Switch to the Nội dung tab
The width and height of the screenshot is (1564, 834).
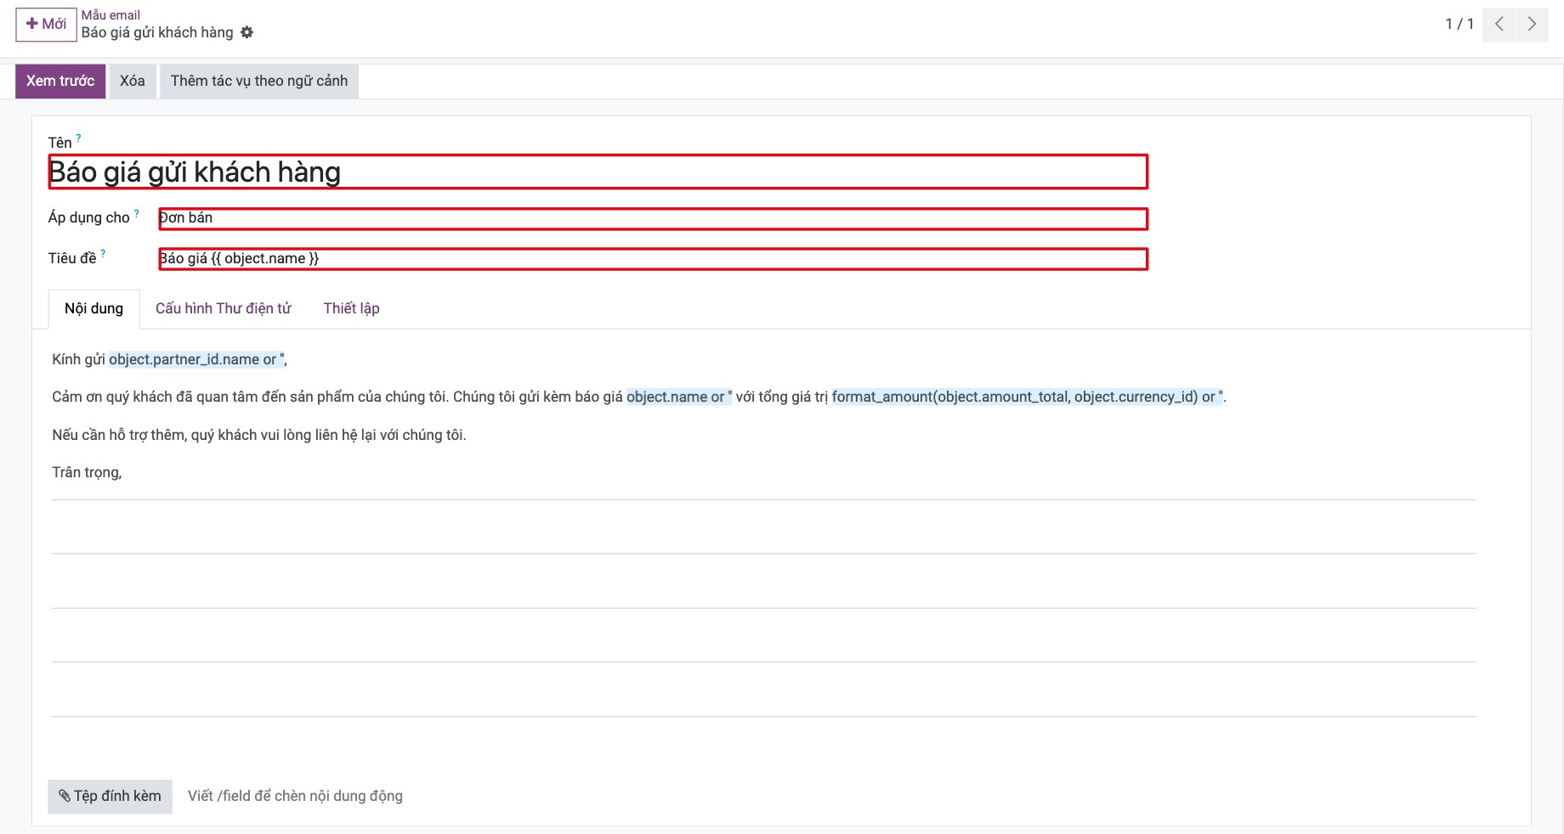[x=93, y=308]
